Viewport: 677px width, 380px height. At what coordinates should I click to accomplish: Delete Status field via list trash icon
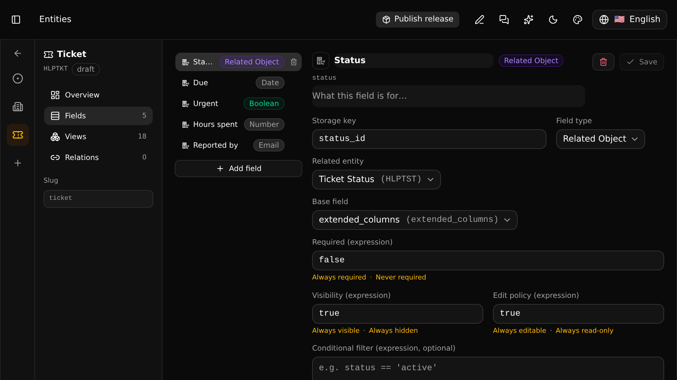tap(294, 62)
